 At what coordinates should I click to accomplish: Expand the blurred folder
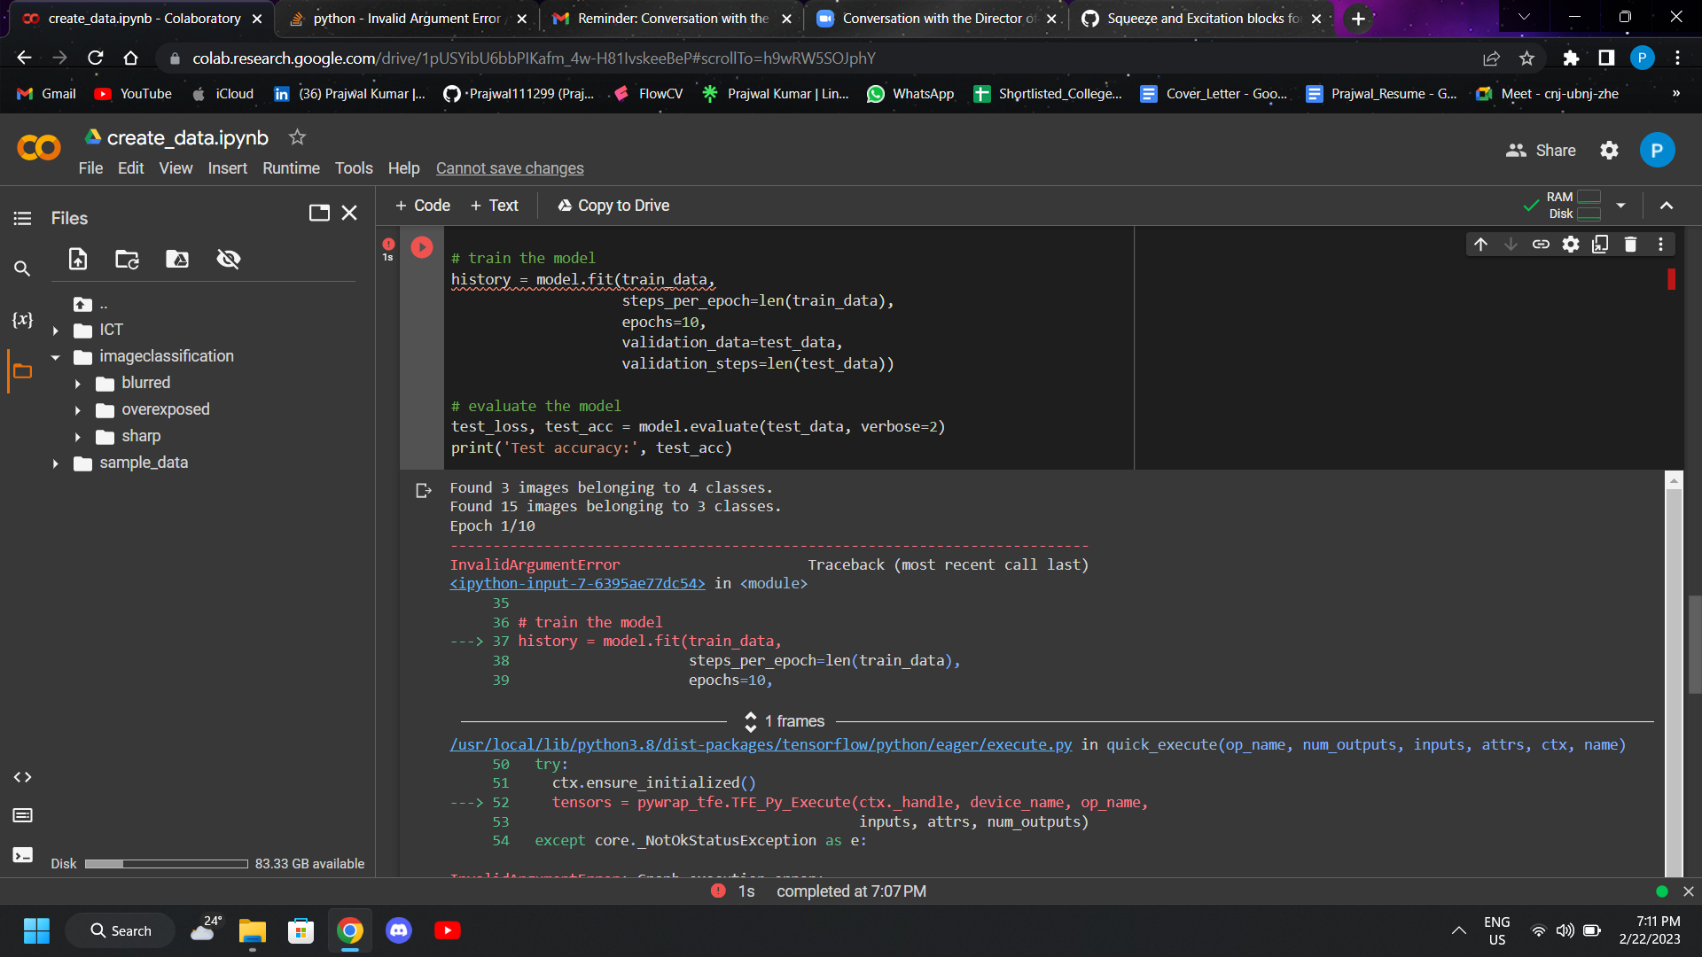coord(78,384)
